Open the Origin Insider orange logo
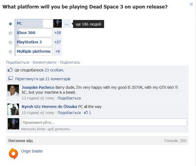This screenshot has width=196, height=166. (x=13, y=154)
